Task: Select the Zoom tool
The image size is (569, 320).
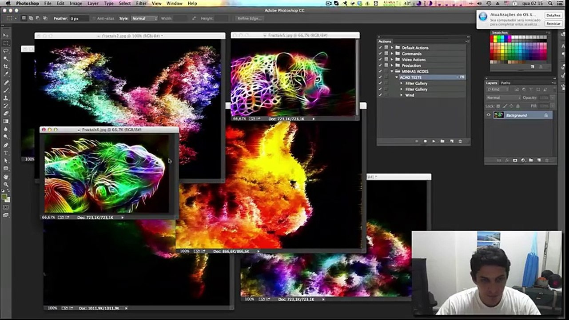Action: tap(6, 184)
